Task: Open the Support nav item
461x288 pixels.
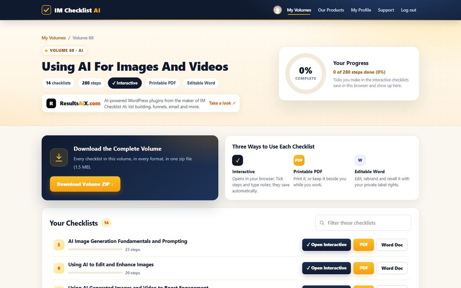Action: coord(386,10)
